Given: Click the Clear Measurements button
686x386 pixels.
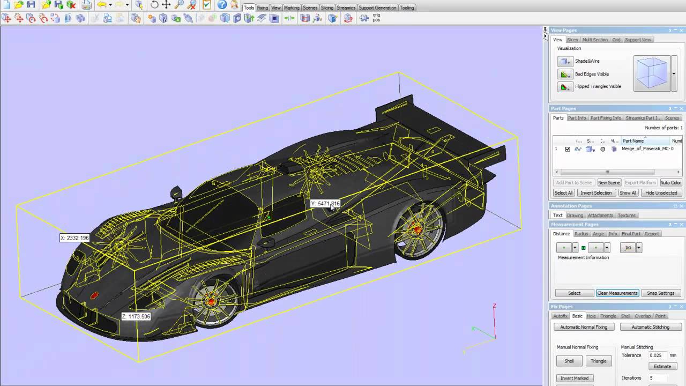Looking at the screenshot, I should click(x=617, y=293).
